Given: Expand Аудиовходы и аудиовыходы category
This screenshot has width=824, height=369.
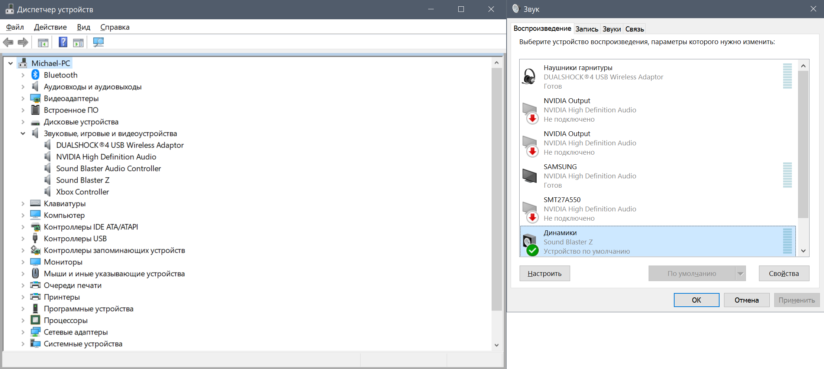Looking at the screenshot, I should pyautogui.click(x=23, y=87).
